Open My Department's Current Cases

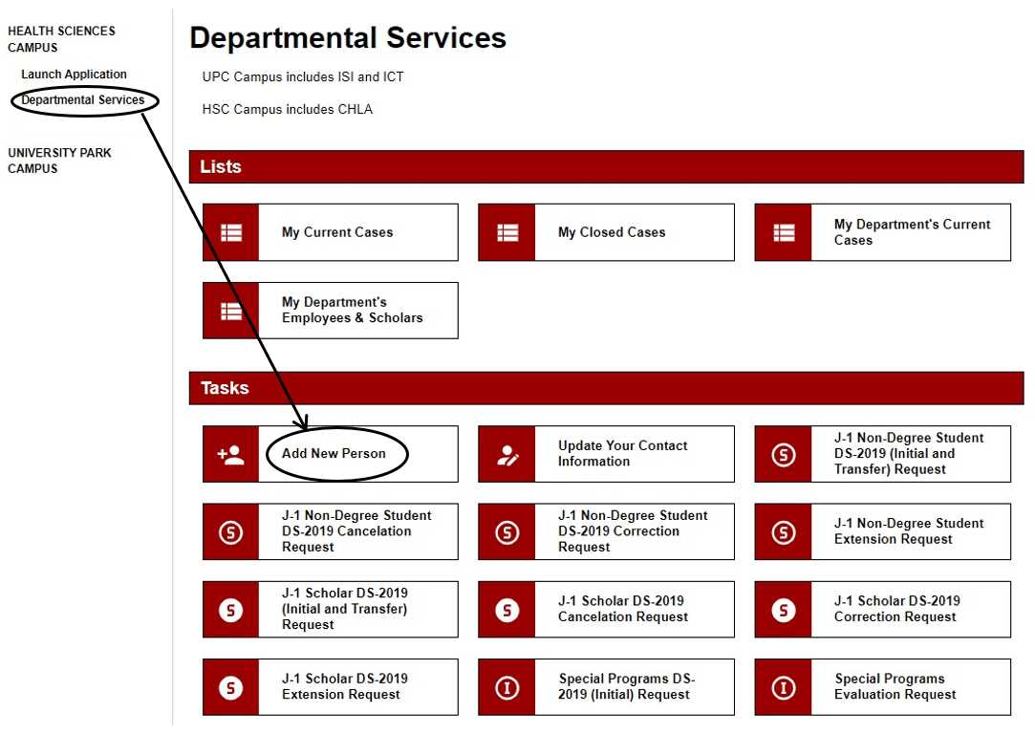pyautogui.click(x=883, y=232)
